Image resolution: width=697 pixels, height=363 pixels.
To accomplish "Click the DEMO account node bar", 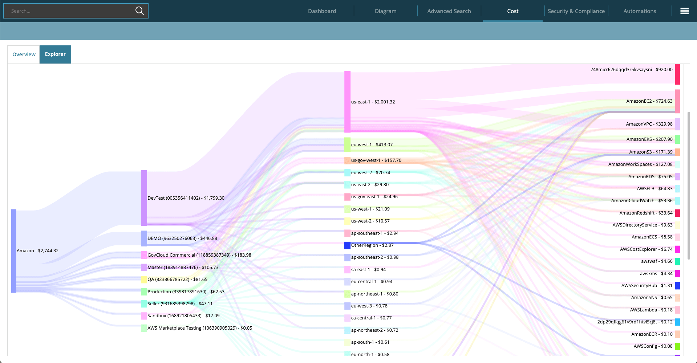I will point(144,238).
